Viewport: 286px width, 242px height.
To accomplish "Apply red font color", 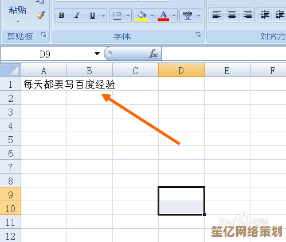I will tap(163, 16).
